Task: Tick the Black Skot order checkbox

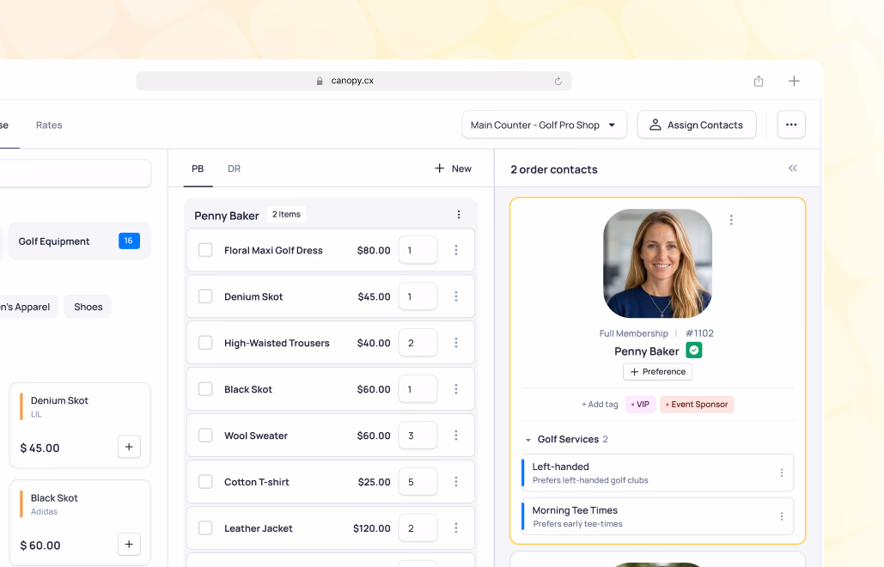Action: coord(205,389)
